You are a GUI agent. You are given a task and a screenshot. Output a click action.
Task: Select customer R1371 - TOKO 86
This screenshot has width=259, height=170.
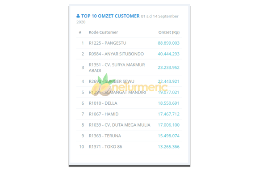pos(105,147)
